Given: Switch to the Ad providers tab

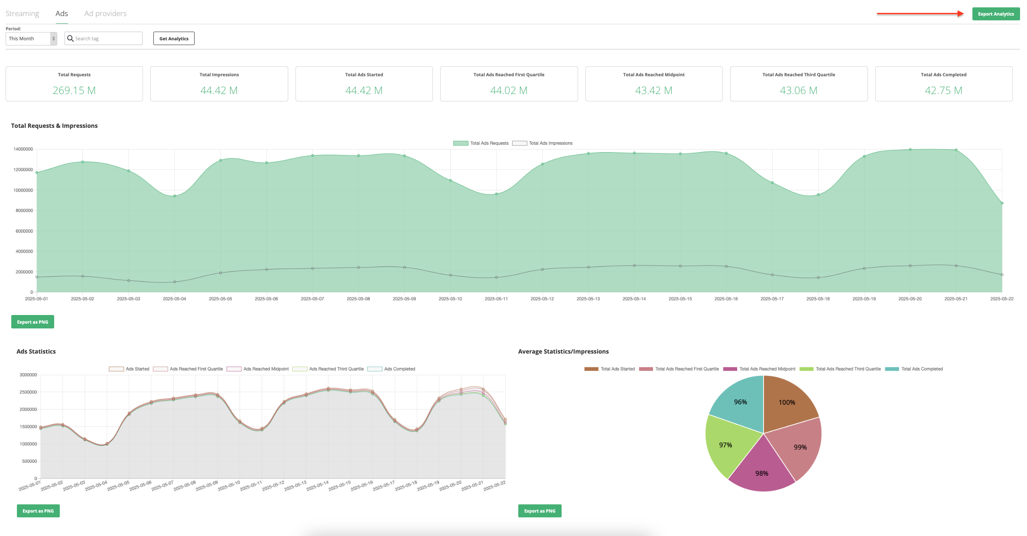Looking at the screenshot, I should (x=105, y=13).
